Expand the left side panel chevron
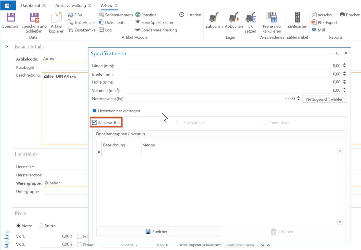Image resolution: width=361 pixels, height=250 pixels. click(7, 46)
